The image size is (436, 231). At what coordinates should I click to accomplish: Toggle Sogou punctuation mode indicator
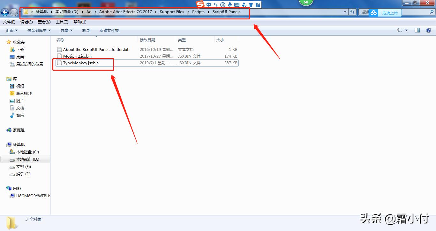tap(216, 5)
